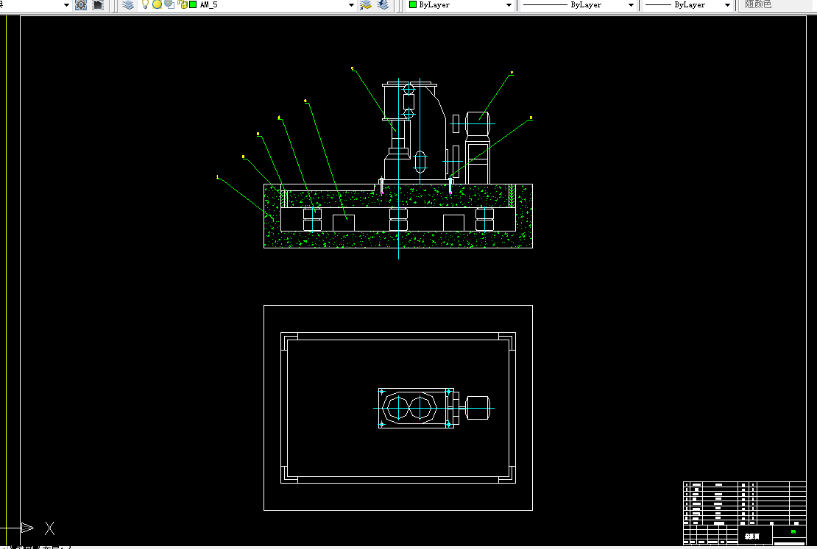Screen dimensions: 817x549
Task: Click the green text in title block
Action: (x=793, y=532)
